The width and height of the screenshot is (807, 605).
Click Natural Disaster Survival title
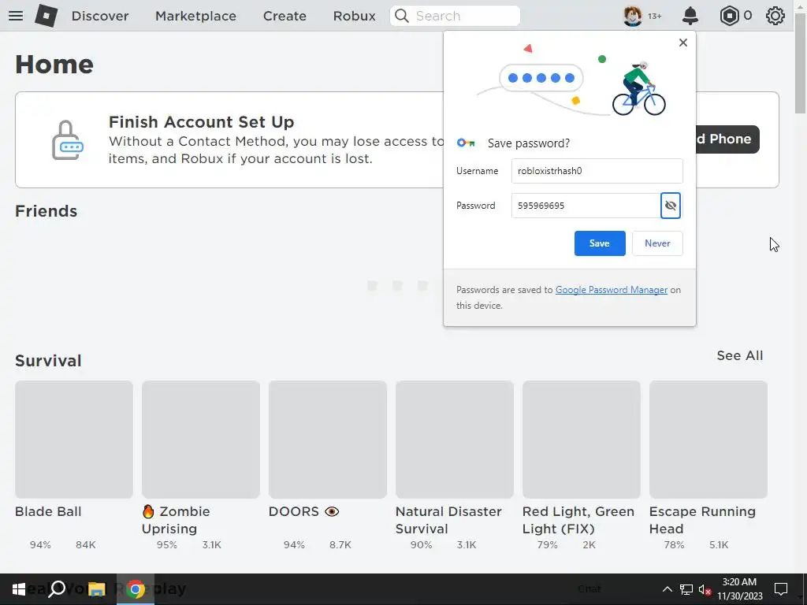tap(448, 520)
